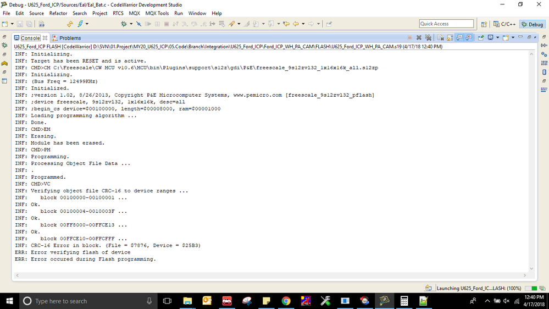Open the Refactor menu
The image size is (549, 309).
pos(58,13)
